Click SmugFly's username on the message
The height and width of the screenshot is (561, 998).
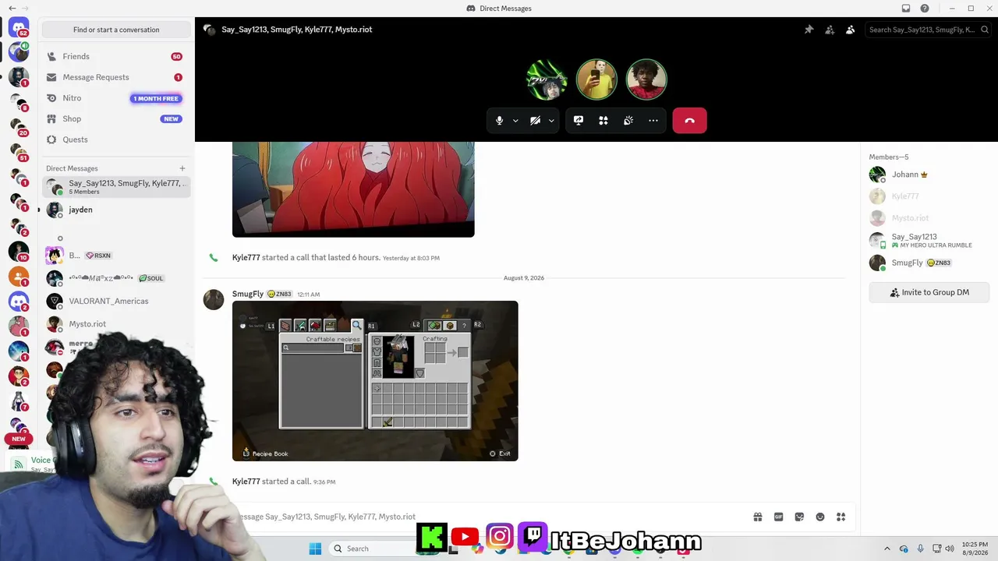[248, 294]
